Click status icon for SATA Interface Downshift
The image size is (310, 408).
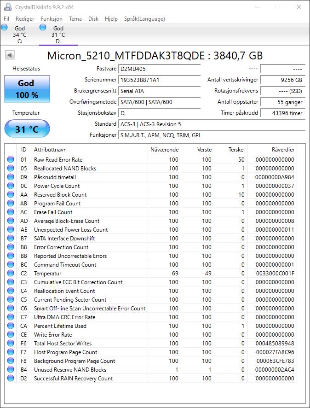[11, 239]
